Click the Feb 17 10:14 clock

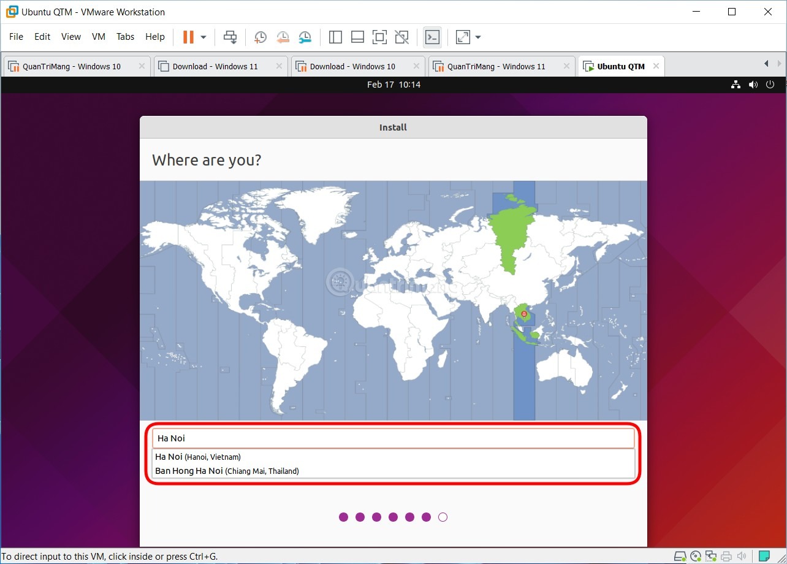click(x=393, y=85)
